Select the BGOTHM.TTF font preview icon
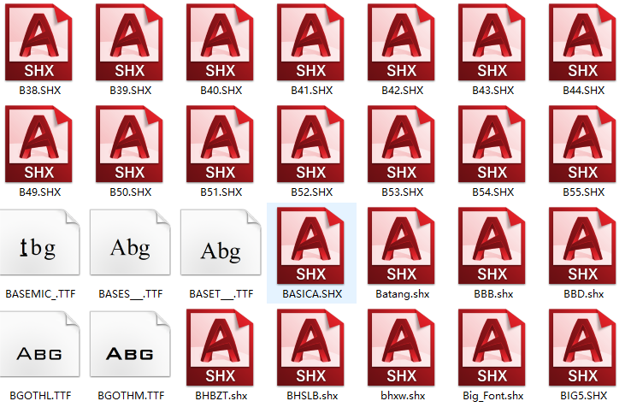This screenshot has height=407, width=631. (130, 345)
